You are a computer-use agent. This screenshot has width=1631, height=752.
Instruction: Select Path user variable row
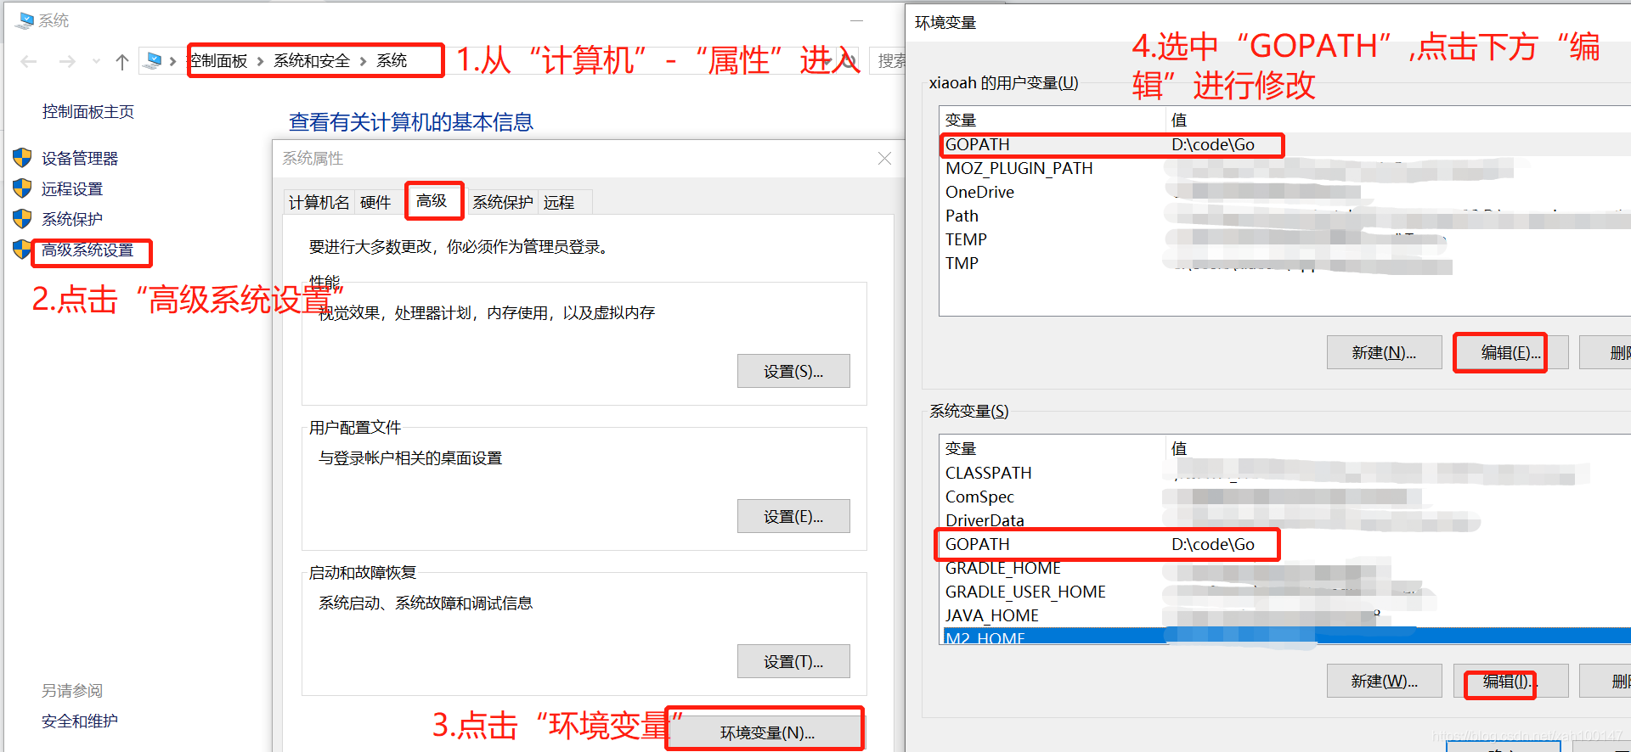(x=1284, y=216)
